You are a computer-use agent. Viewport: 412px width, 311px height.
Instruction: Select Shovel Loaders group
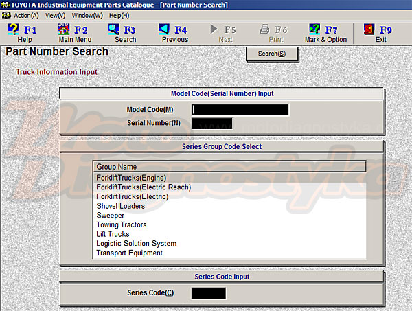tap(229, 206)
